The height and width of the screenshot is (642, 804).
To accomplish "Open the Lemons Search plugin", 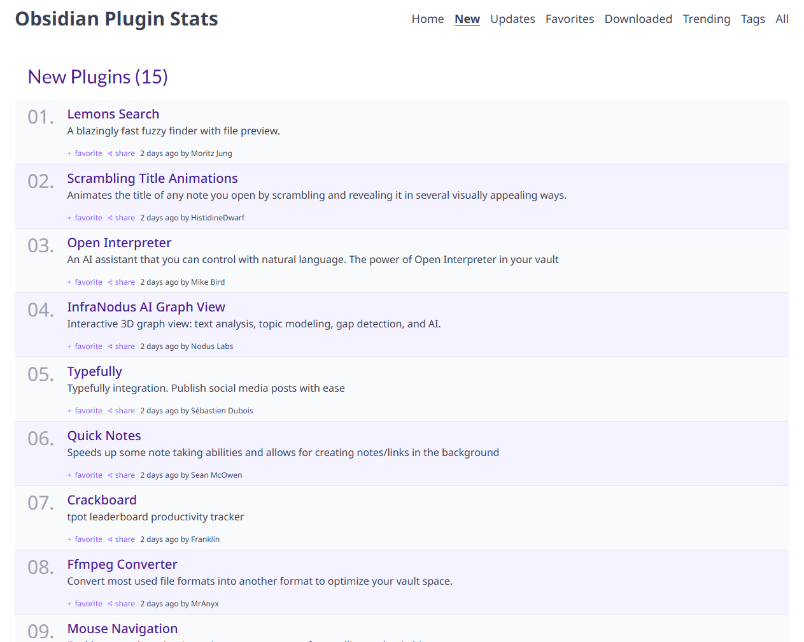I will (113, 114).
